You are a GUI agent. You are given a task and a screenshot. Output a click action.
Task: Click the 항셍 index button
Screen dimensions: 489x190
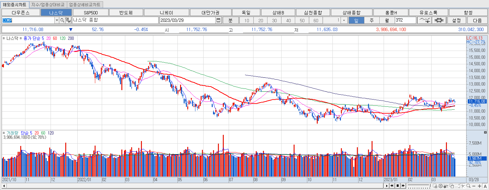click(x=468, y=13)
